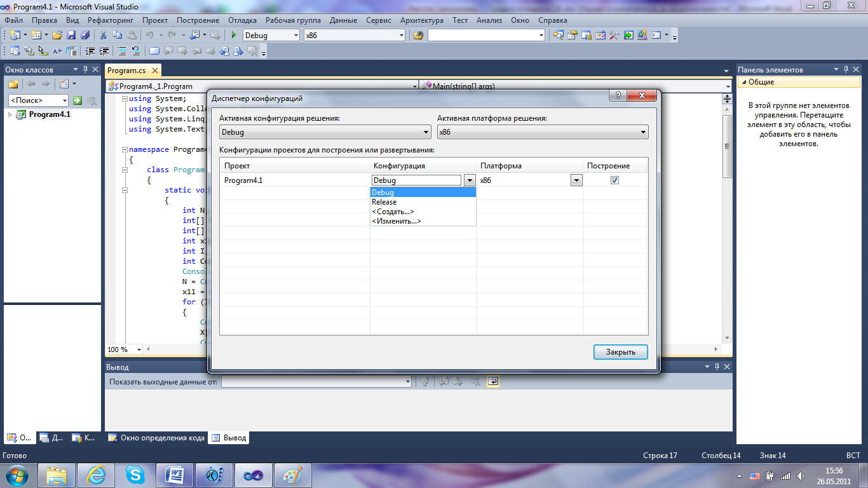Image resolution: width=868 pixels, height=488 pixels.
Task: Click the Program4.1 project cell in the grid
Action: (x=295, y=180)
